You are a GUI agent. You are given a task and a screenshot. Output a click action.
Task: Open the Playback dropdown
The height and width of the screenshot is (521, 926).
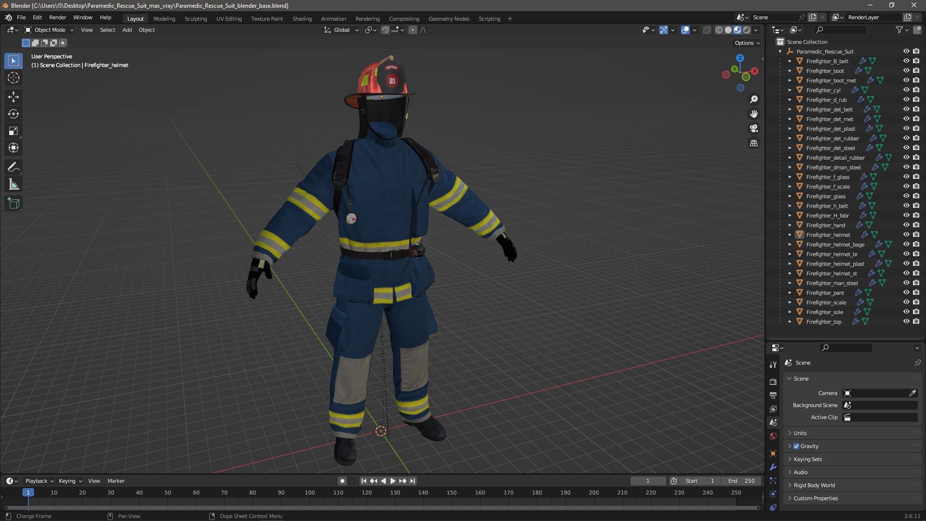(39, 481)
